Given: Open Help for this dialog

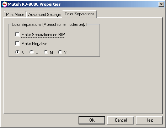Looking at the screenshot, I should click(149, 120).
